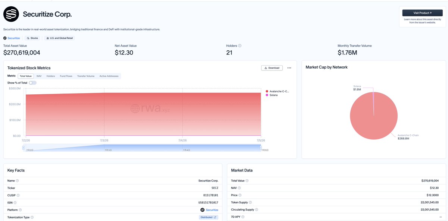This screenshot has width=448, height=221.
Task: Click the 7/3/26 x-axis date label
Action: (x=104, y=141)
